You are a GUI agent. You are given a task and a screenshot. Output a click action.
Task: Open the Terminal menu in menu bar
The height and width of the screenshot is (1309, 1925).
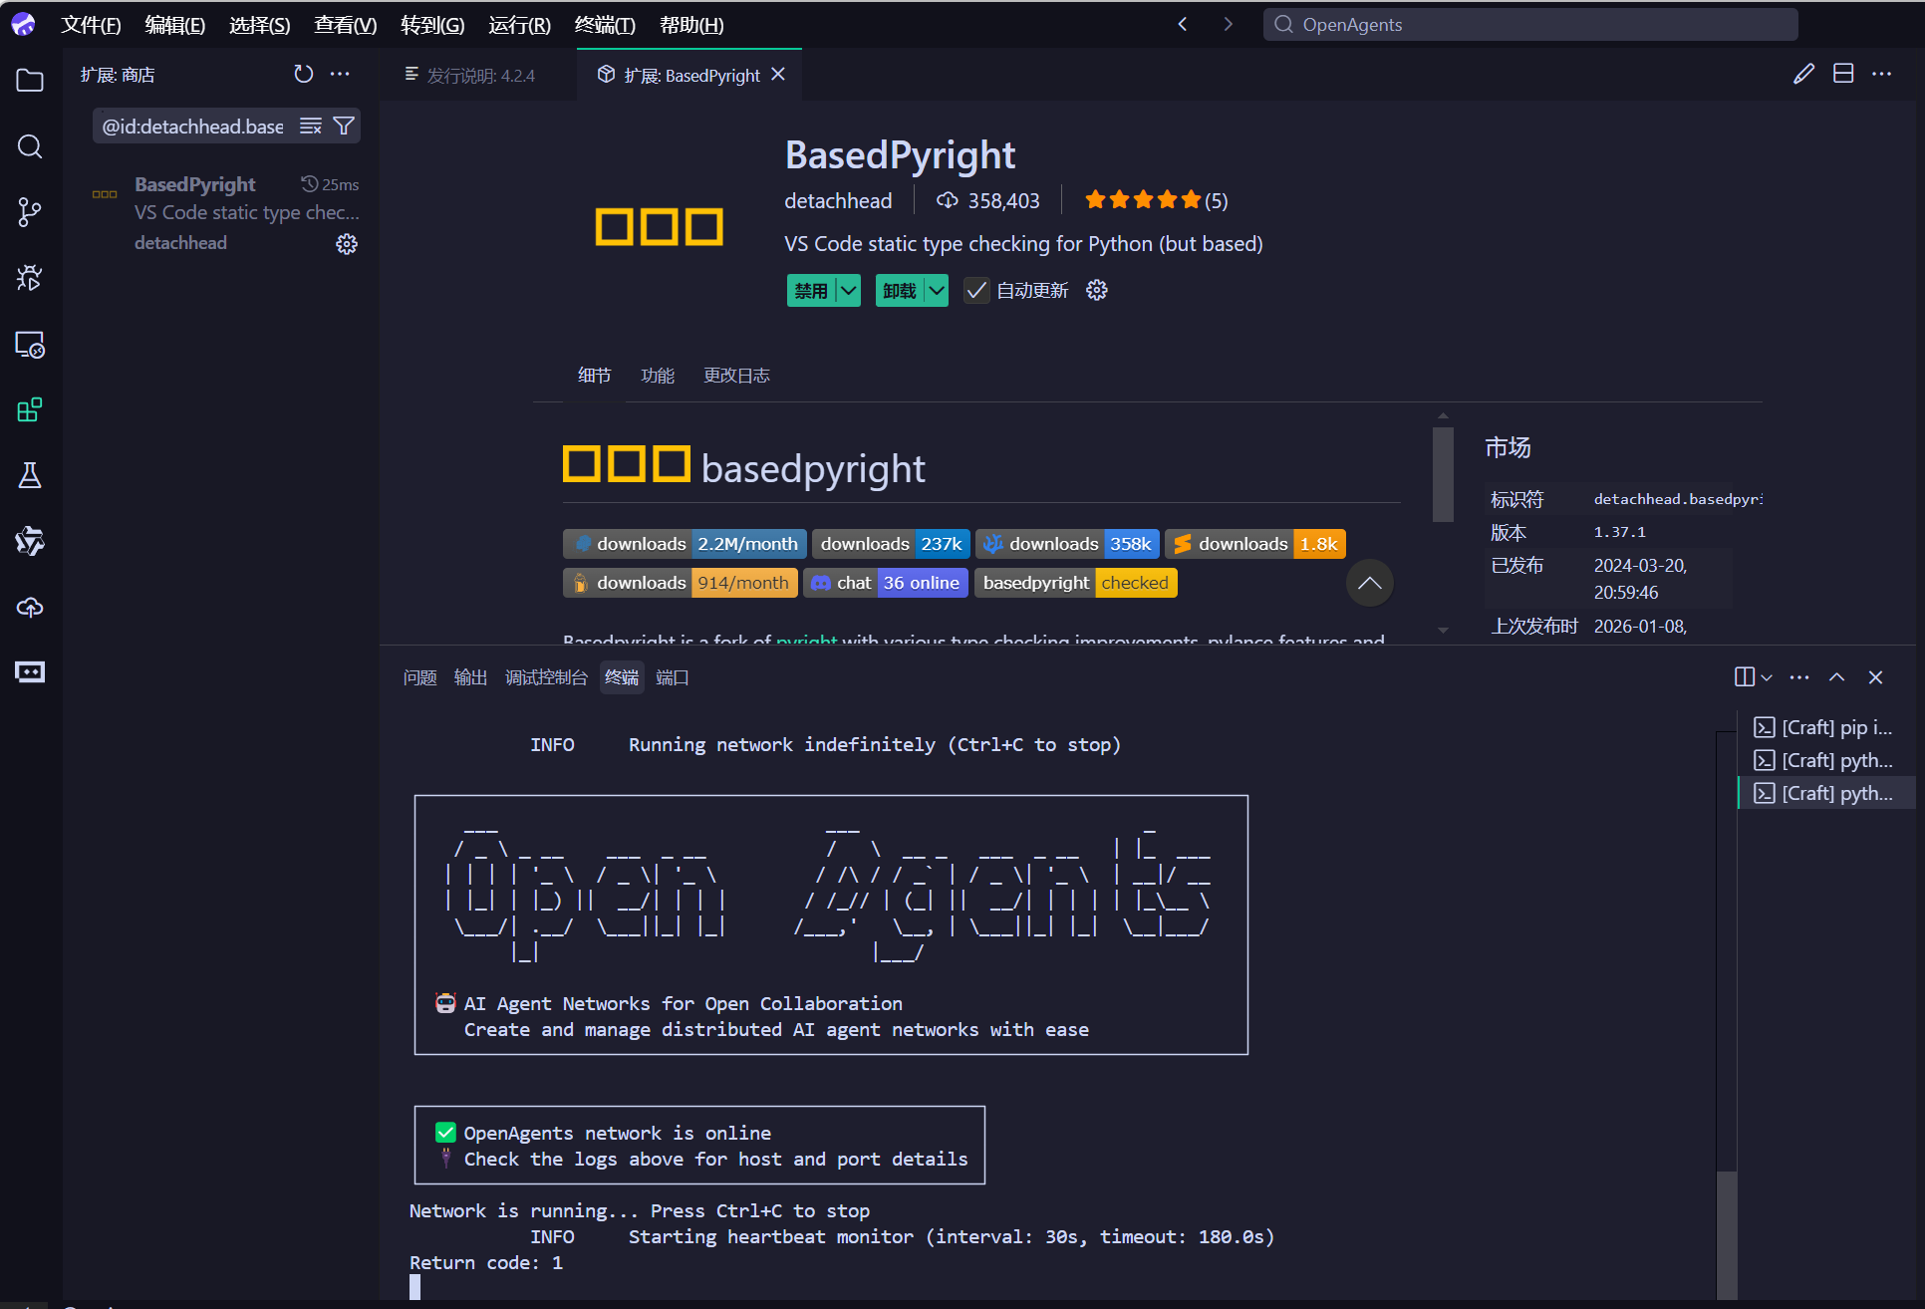click(604, 25)
